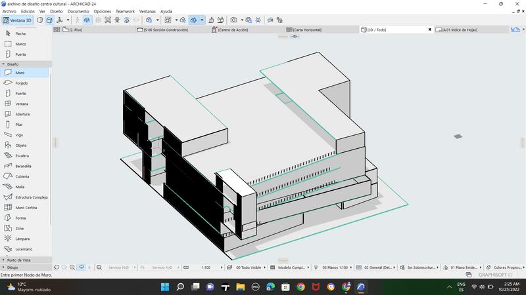Viewport: 526px width, 295px height.
Task: Select the Lucernario skylight tool
Action: pos(22,249)
